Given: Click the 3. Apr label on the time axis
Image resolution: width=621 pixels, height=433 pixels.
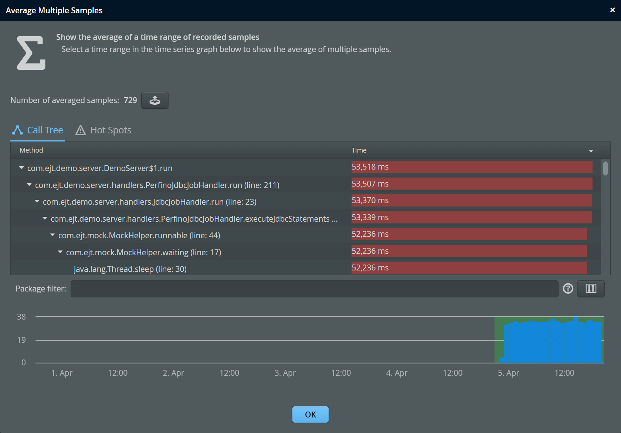Looking at the screenshot, I should pos(285,373).
